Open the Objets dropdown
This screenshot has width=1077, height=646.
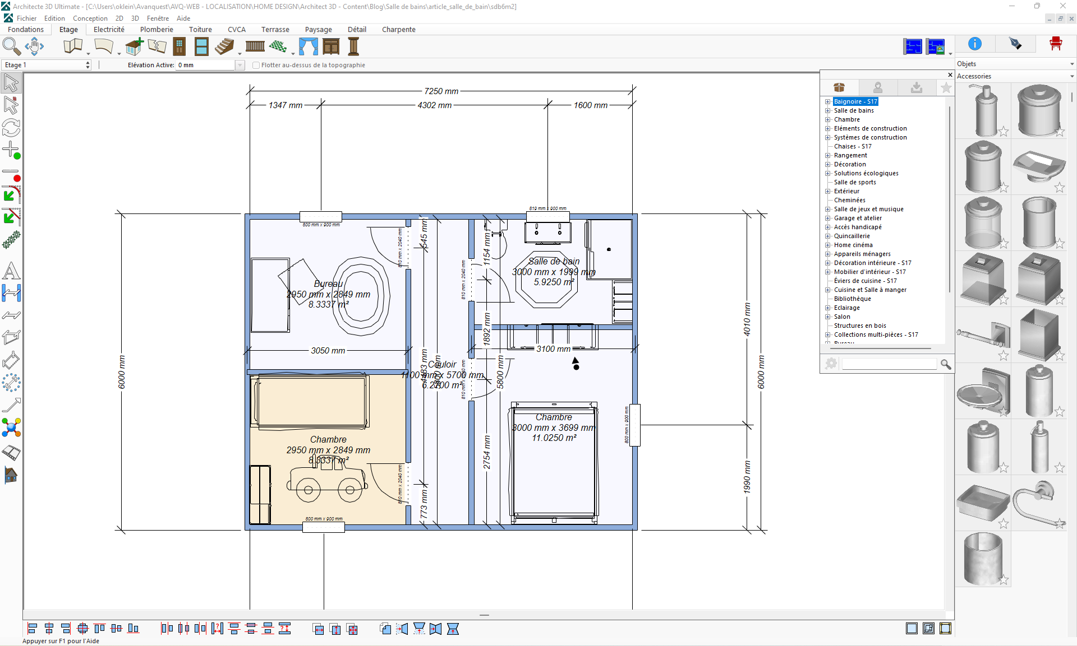(x=1015, y=64)
